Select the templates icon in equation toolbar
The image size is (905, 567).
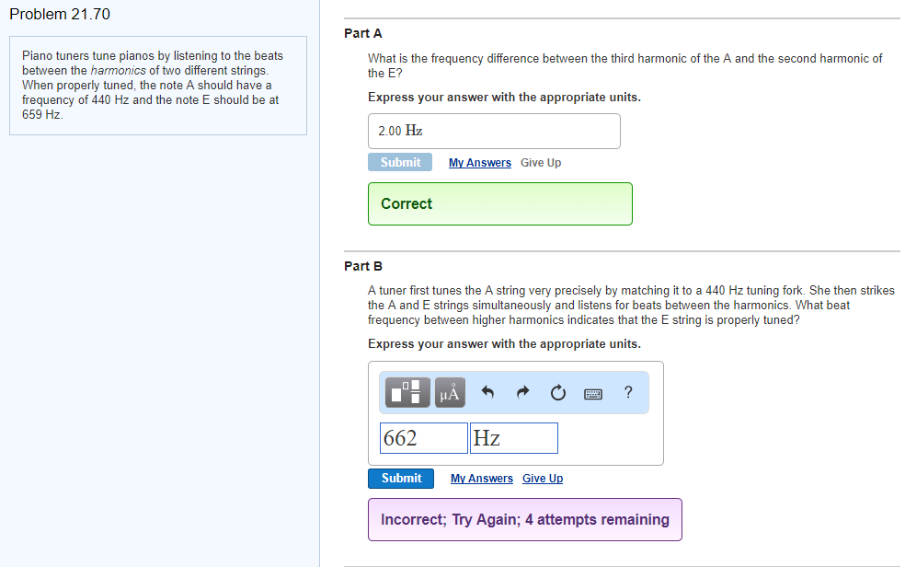point(406,392)
